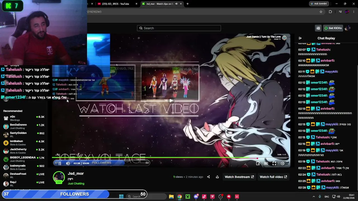Open OBS Studio from the taskbar
Screen dimensions: 358x201
[221, 197]
